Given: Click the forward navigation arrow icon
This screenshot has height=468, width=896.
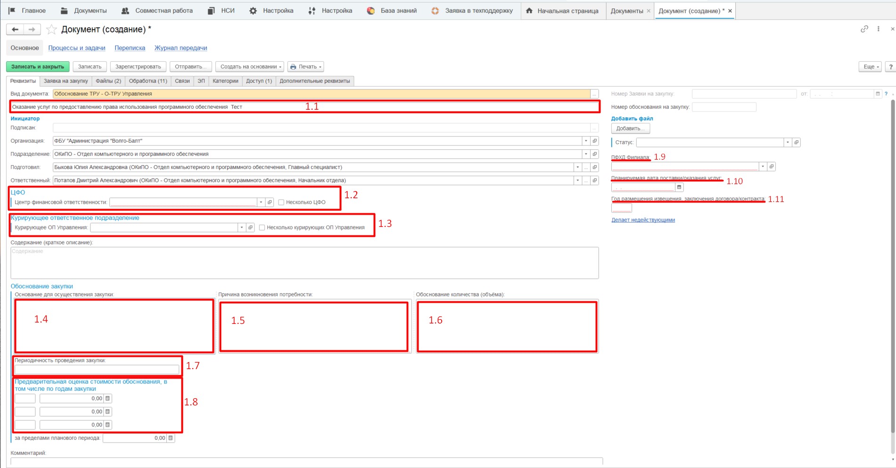Looking at the screenshot, I should click(x=32, y=30).
